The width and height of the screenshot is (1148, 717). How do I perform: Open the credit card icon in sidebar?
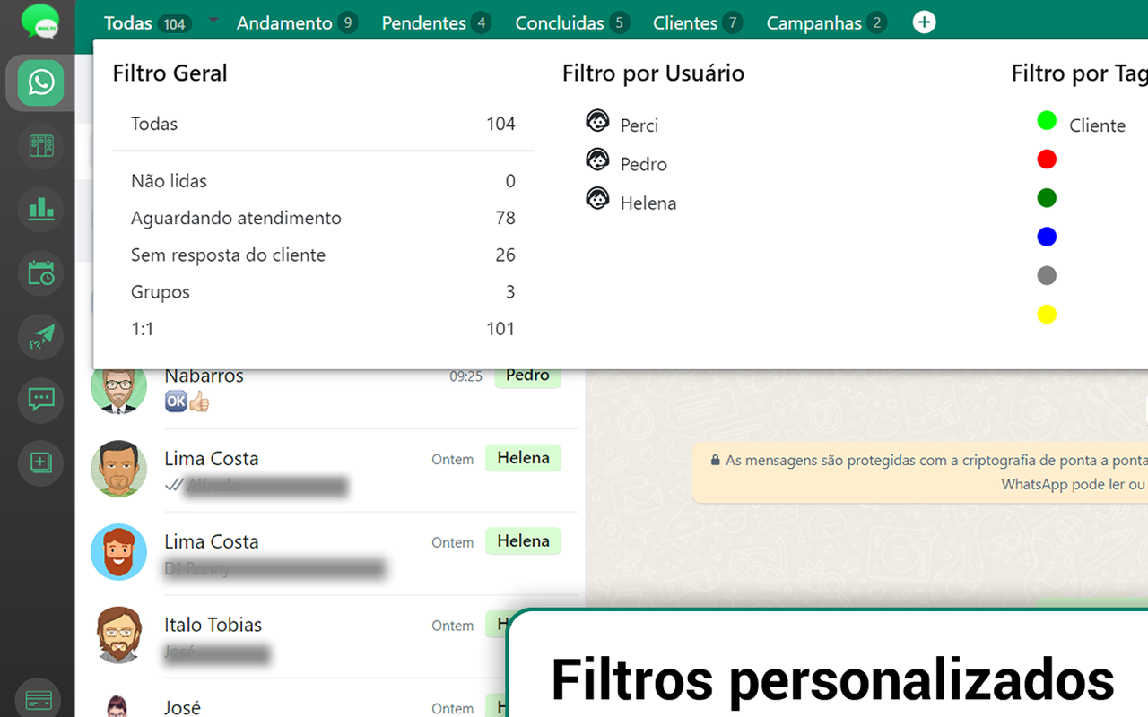(39, 701)
